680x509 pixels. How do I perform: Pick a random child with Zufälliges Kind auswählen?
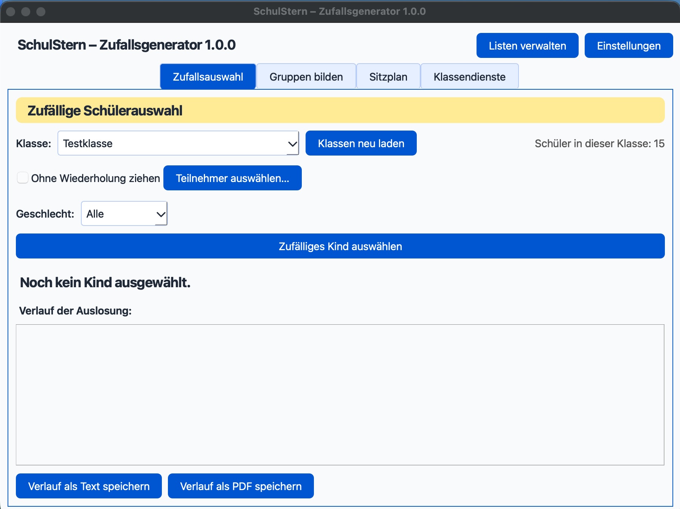coord(340,246)
